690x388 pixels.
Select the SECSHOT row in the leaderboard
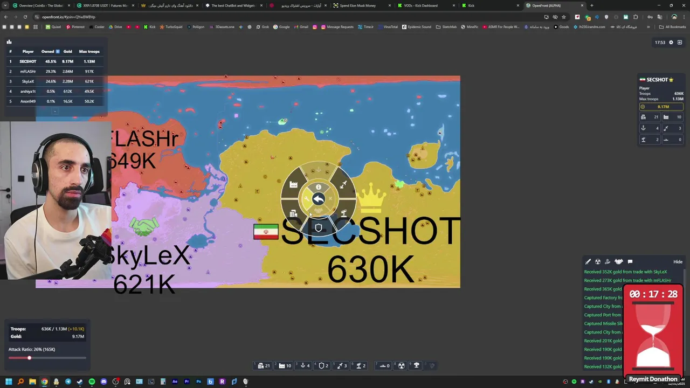(54, 61)
